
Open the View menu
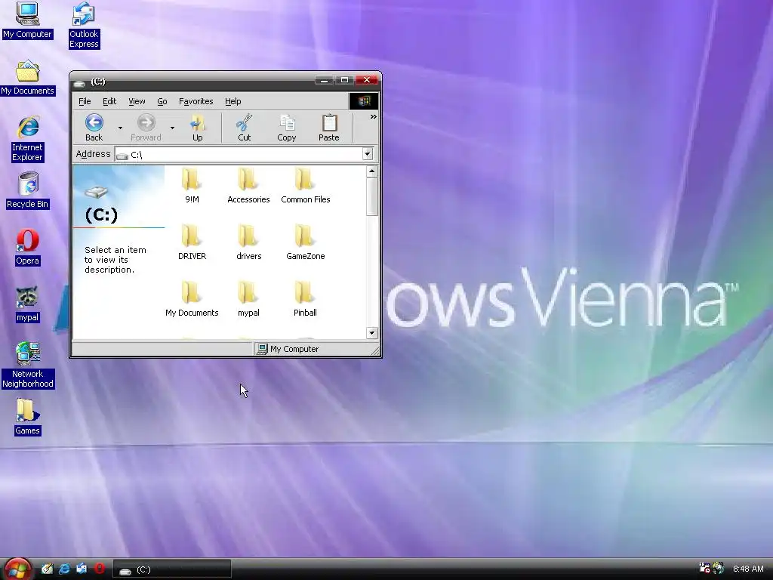[x=137, y=101]
